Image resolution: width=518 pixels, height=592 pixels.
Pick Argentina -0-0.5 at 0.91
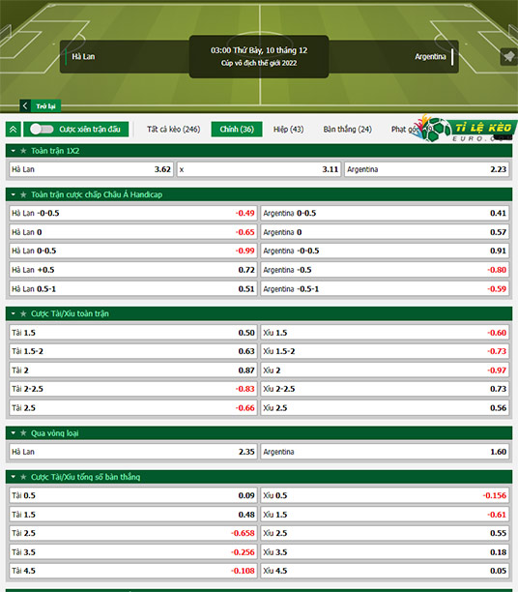(x=385, y=251)
